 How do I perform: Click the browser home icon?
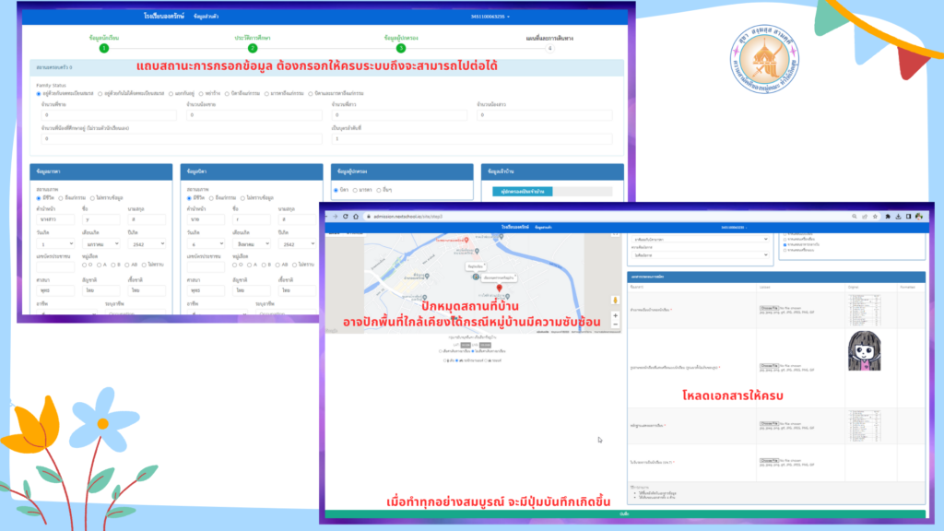(x=356, y=216)
